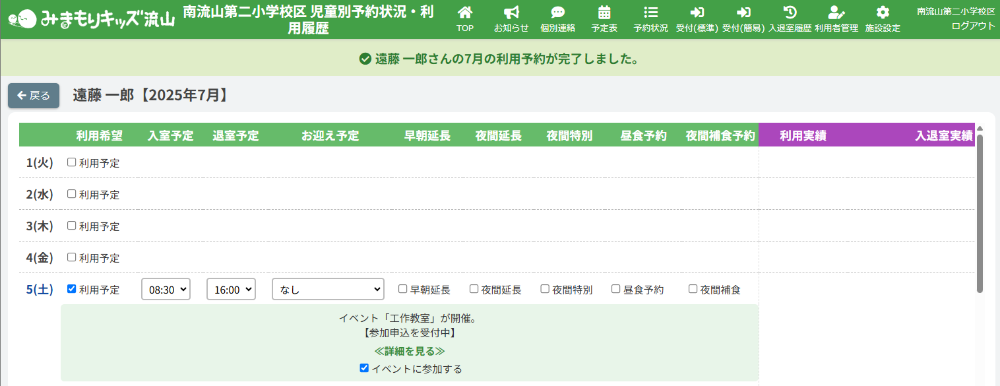Expand the お迎え予定 dropdown showing なし

coord(328,289)
